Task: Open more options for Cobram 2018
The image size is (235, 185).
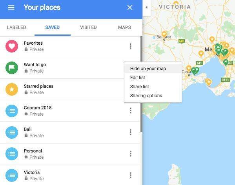Action: tap(131, 111)
